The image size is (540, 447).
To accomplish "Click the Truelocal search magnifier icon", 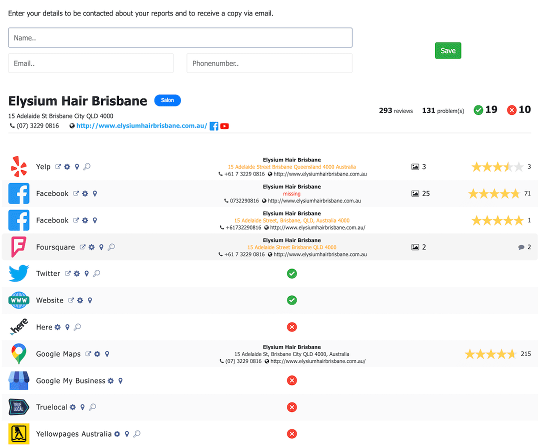I will point(92,407).
